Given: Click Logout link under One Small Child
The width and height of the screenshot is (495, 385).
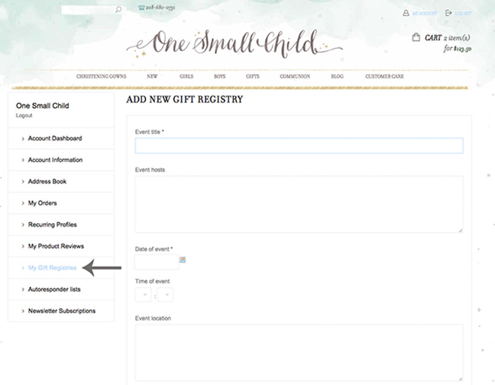Looking at the screenshot, I should (24, 115).
